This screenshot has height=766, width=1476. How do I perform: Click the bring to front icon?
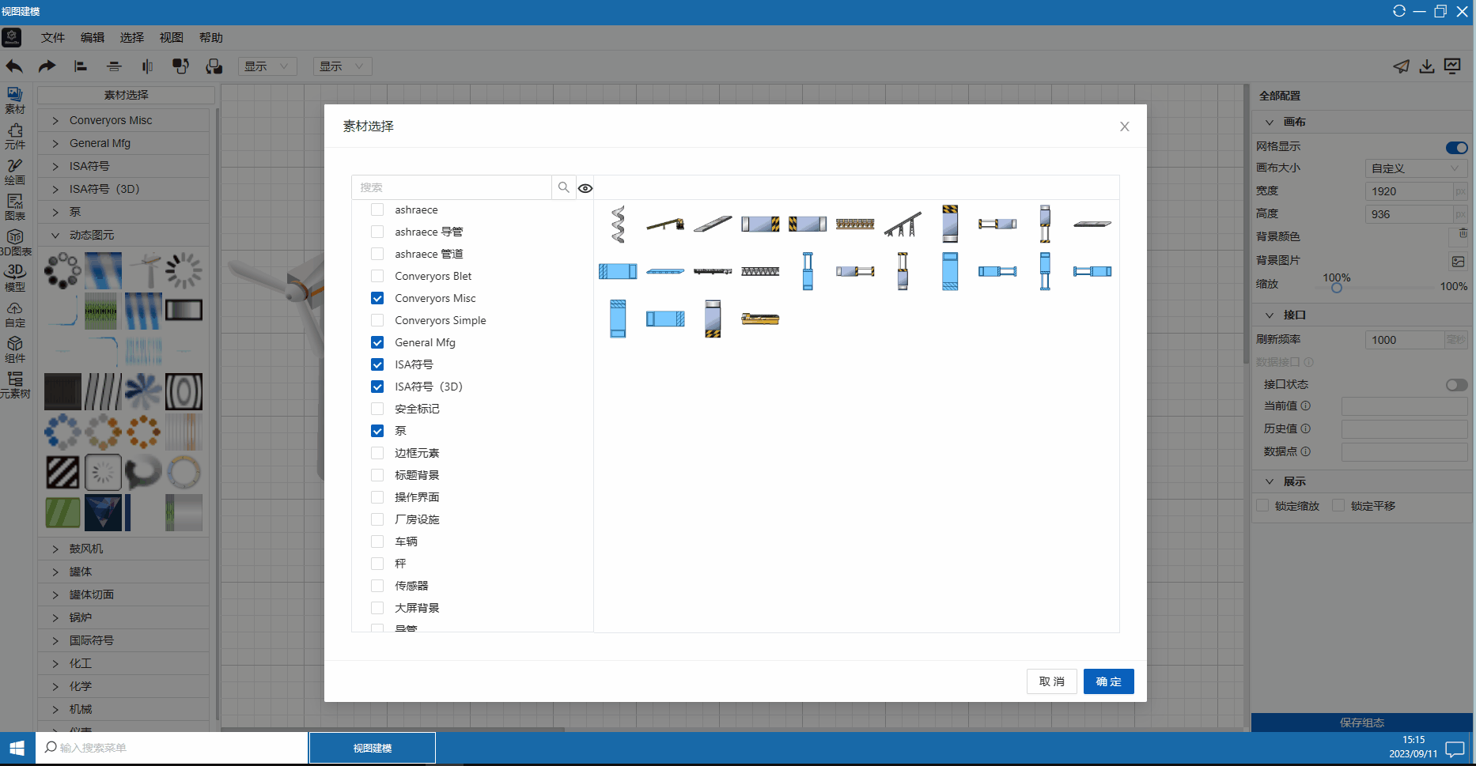[x=180, y=66]
